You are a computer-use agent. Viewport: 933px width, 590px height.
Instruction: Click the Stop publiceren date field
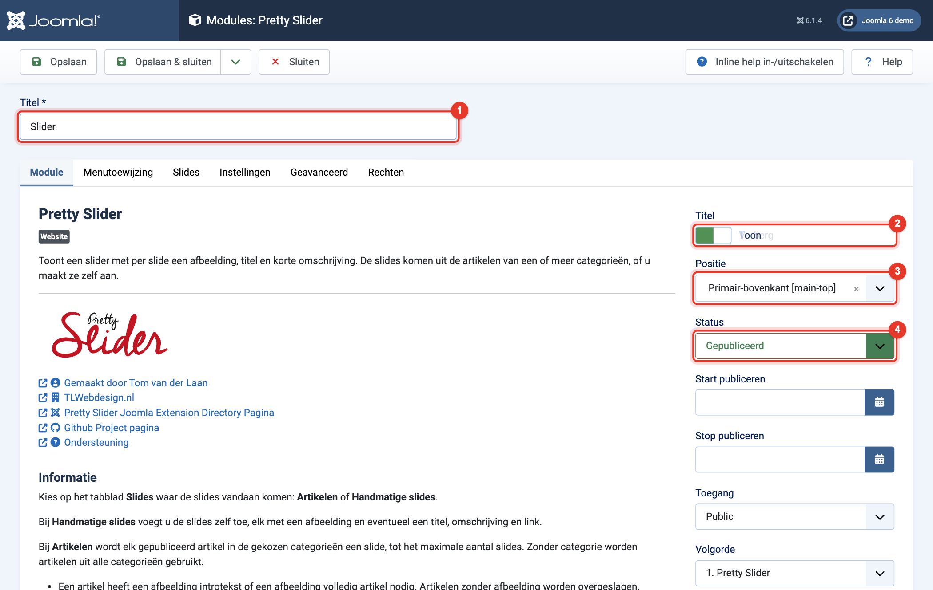tap(780, 459)
